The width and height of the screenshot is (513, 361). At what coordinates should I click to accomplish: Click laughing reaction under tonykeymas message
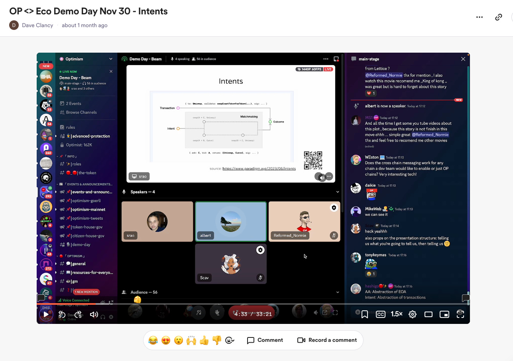[371, 274]
